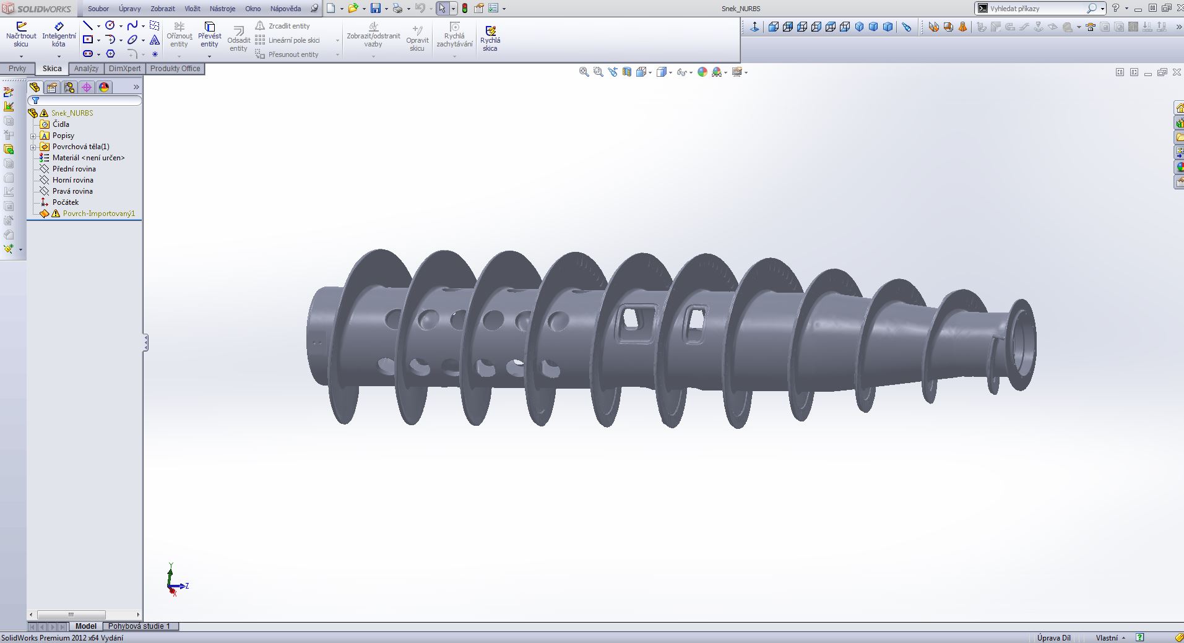Open the ConfigurationManager tab icon
1184x643 pixels.
69,87
